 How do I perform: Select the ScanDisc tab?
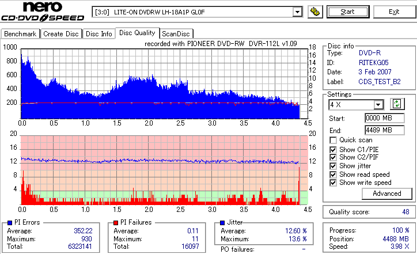[x=176, y=34]
